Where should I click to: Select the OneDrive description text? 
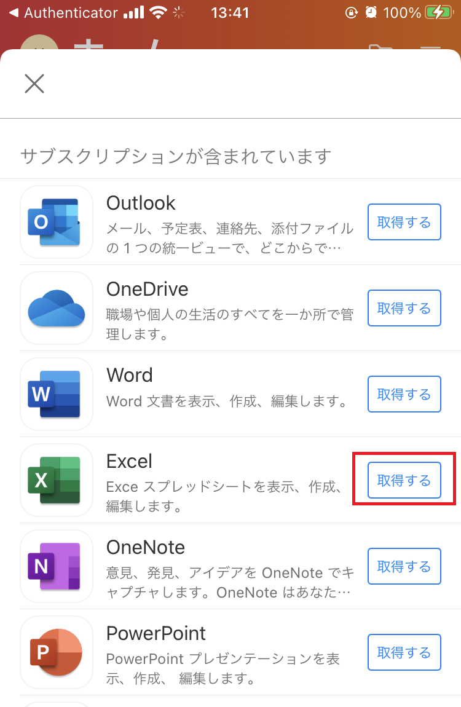pyautogui.click(x=230, y=324)
